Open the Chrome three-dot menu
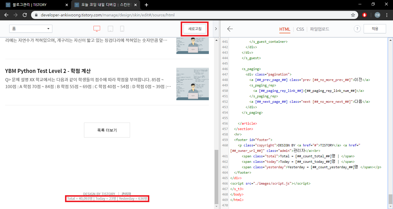Viewport: 393px width, 209px height. pyautogui.click(x=386, y=15)
